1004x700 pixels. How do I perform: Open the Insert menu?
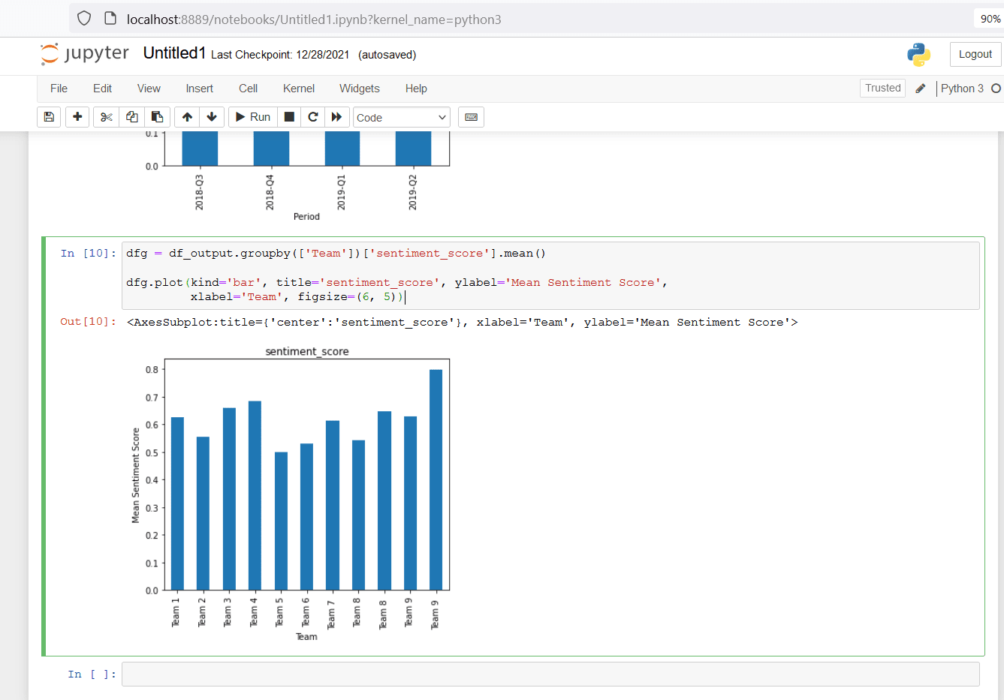[199, 88]
